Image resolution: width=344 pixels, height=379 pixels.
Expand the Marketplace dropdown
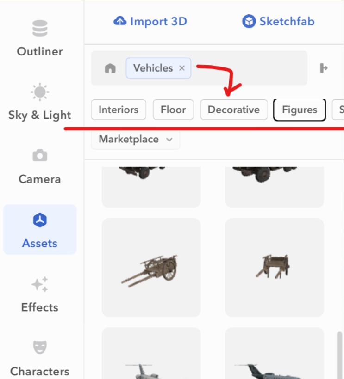point(136,140)
